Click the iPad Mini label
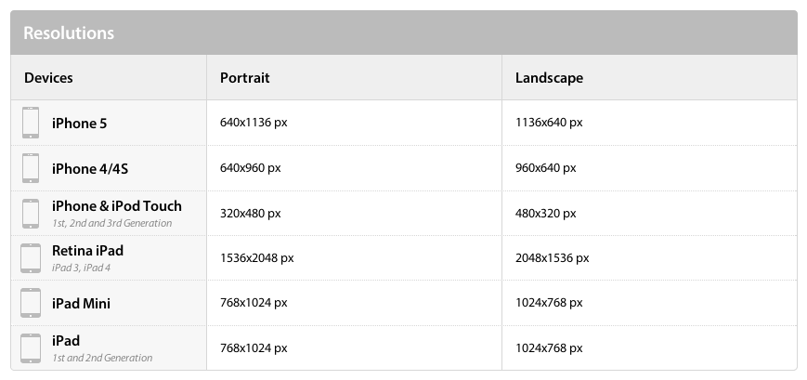807x380 pixels. point(81,303)
